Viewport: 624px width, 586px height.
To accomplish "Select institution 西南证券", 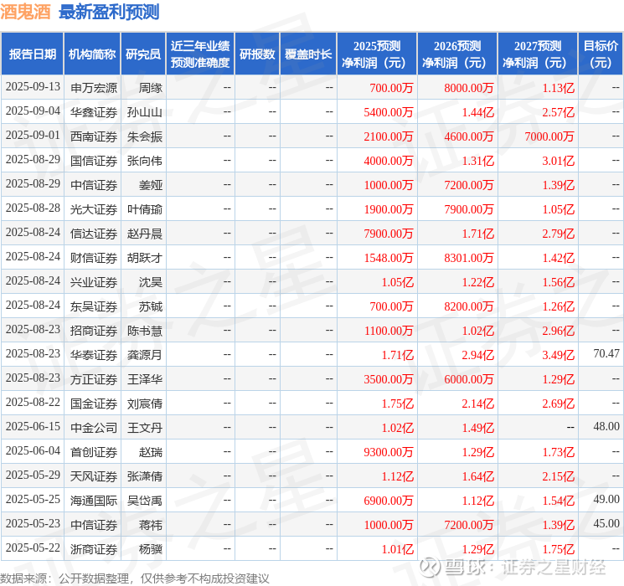I will (x=94, y=136).
